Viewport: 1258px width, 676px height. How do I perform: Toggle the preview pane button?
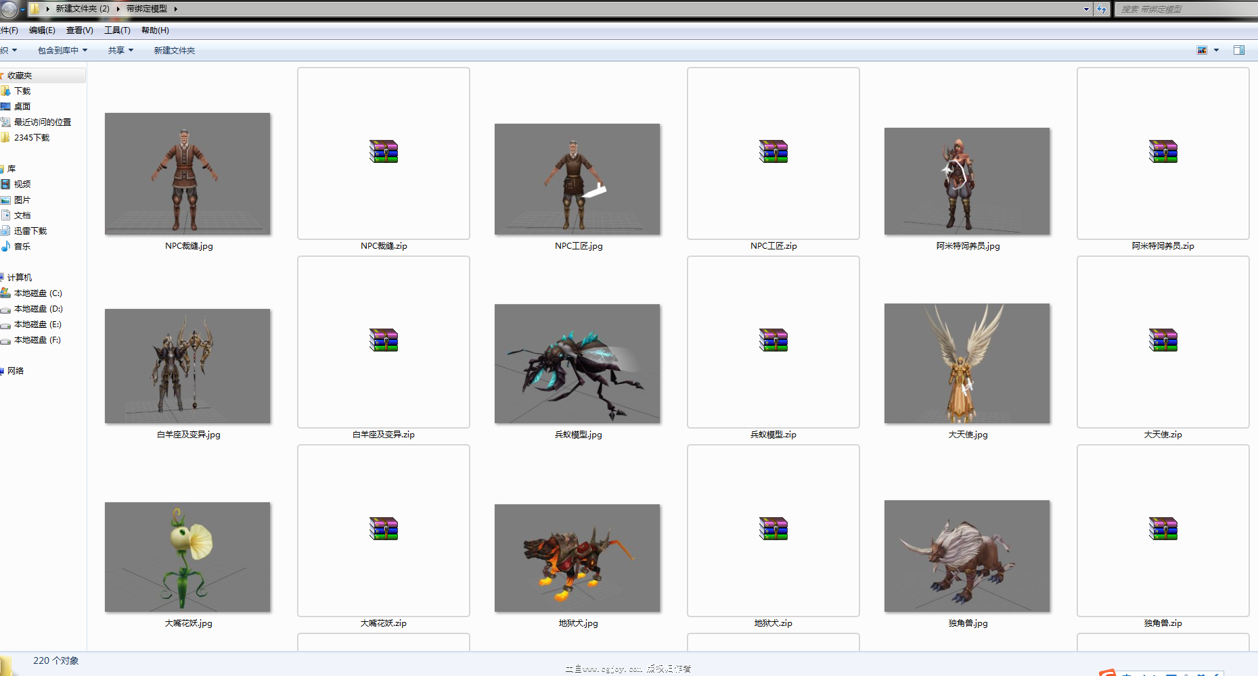[x=1239, y=50]
